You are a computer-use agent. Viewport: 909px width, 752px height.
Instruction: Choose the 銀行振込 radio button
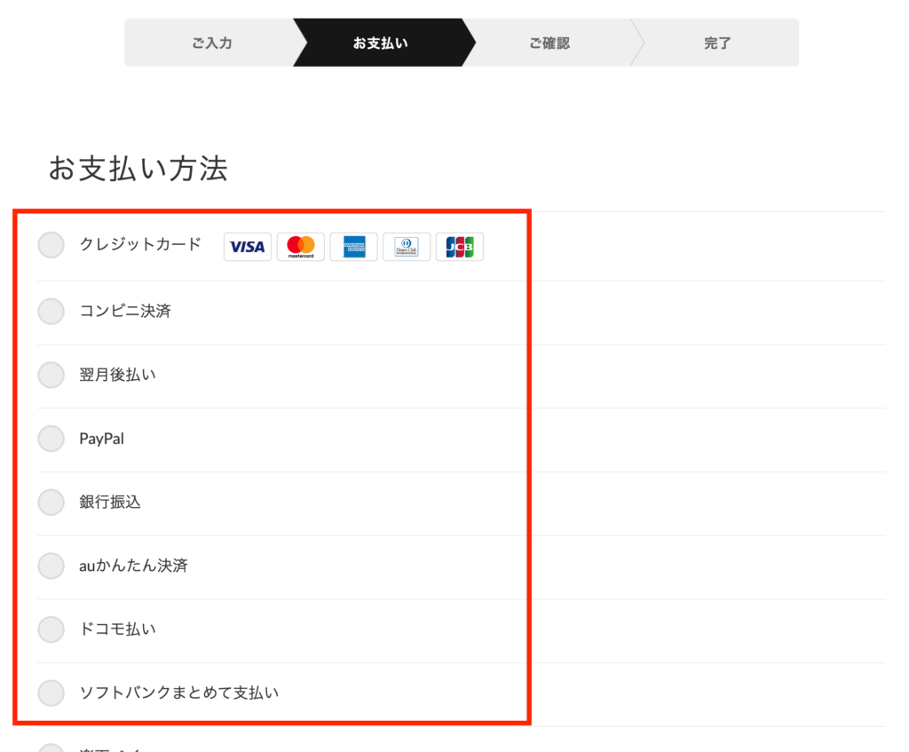[x=51, y=503]
